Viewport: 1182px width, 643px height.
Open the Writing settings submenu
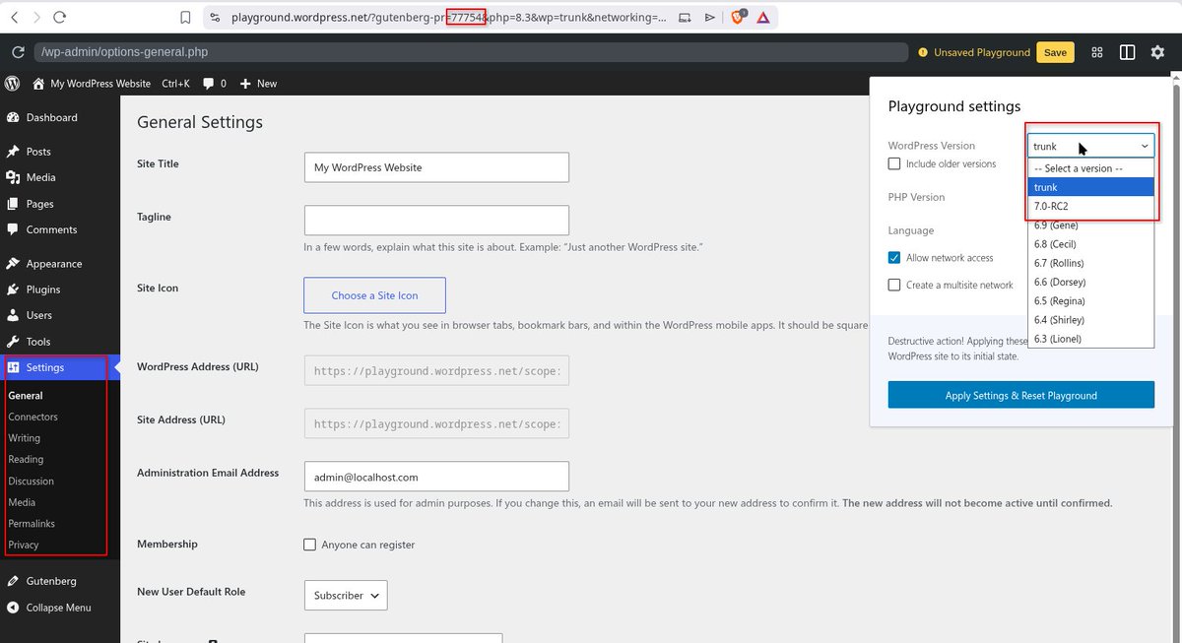(x=25, y=438)
